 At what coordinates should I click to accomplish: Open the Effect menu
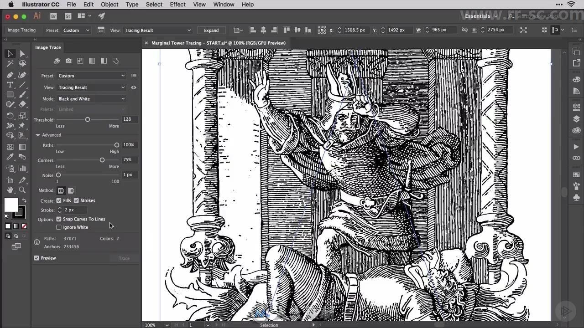[x=177, y=5]
